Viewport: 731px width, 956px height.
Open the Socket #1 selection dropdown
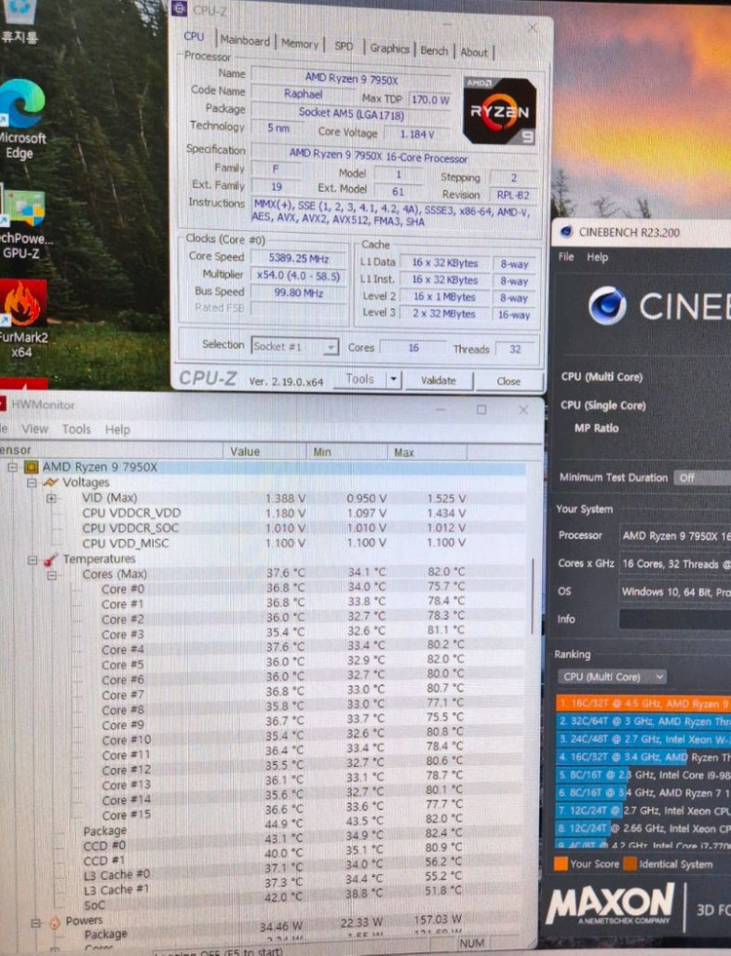295,346
